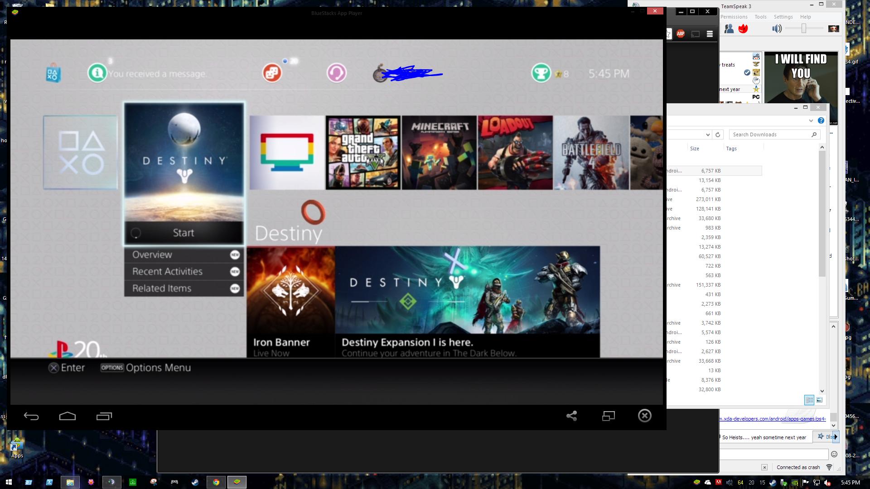The height and width of the screenshot is (489, 870).
Task: Select the Trophies icon on the PS4 menu
Action: pyautogui.click(x=540, y=73)
